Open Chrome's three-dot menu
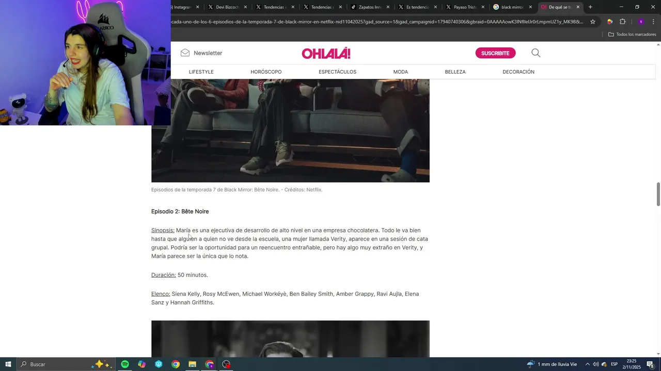 pyautogui.click(x=653, y=22)
